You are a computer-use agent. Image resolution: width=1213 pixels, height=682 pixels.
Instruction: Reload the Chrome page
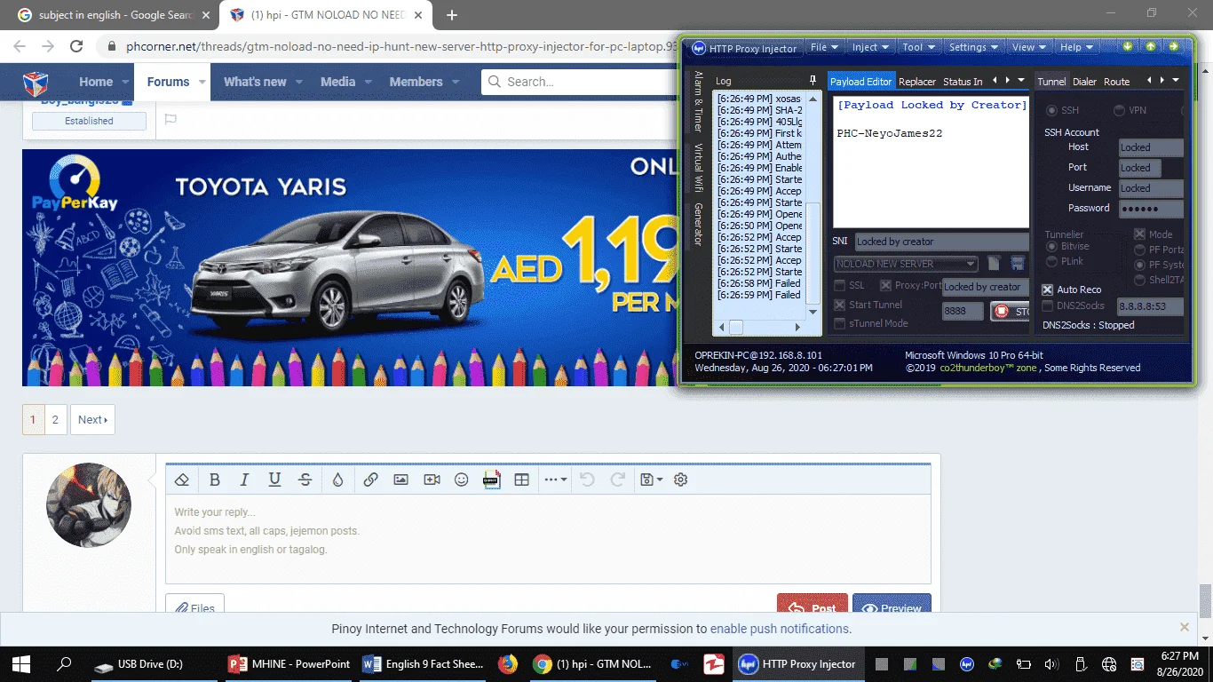point(76,46)
